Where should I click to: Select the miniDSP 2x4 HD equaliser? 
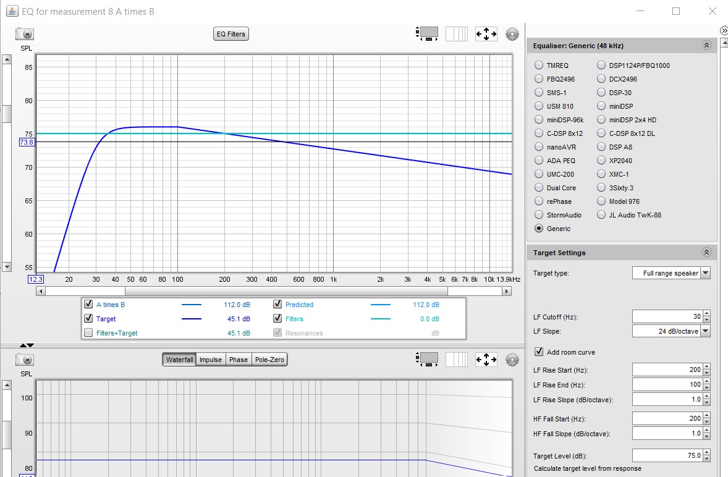(x=601, y=120)
